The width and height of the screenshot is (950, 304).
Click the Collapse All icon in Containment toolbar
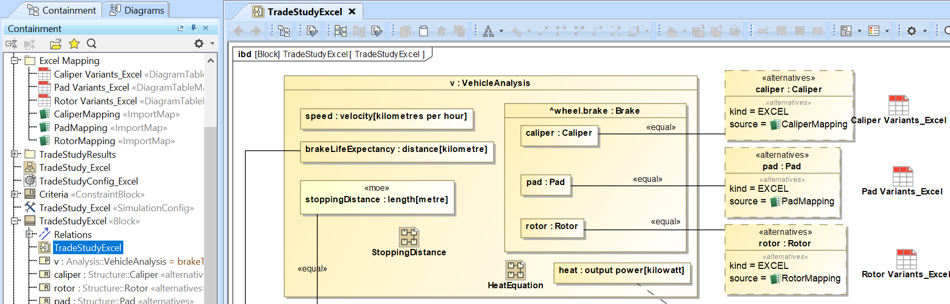click(x=11, y=44)
